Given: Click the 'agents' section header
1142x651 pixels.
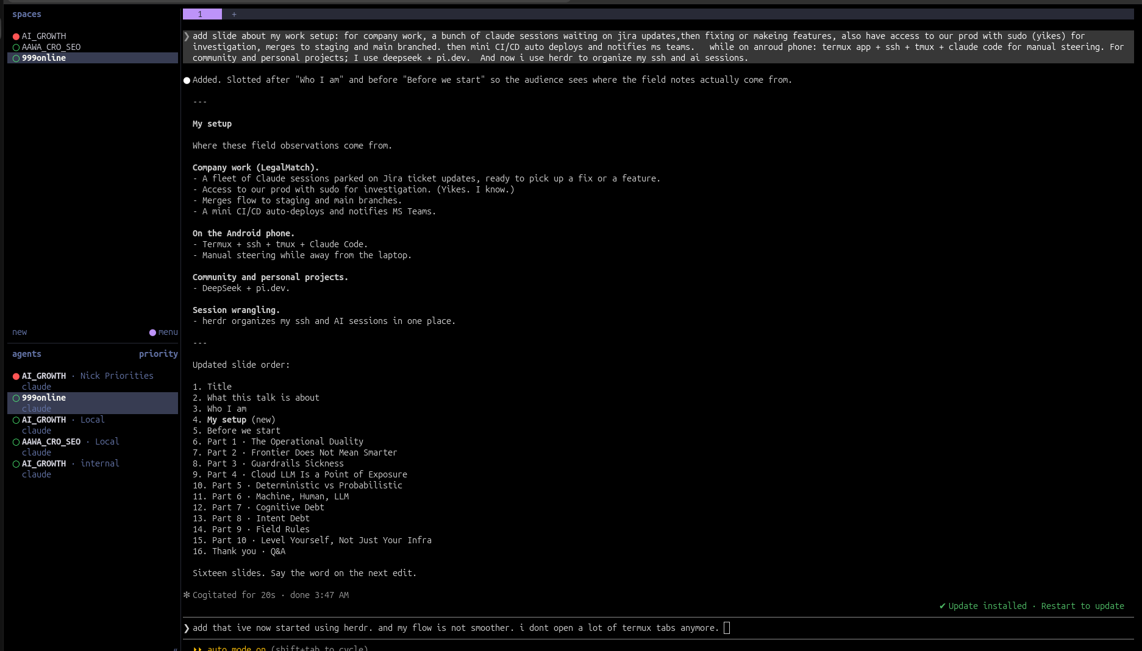Looking at the screenshot, I should pos(27,354).
